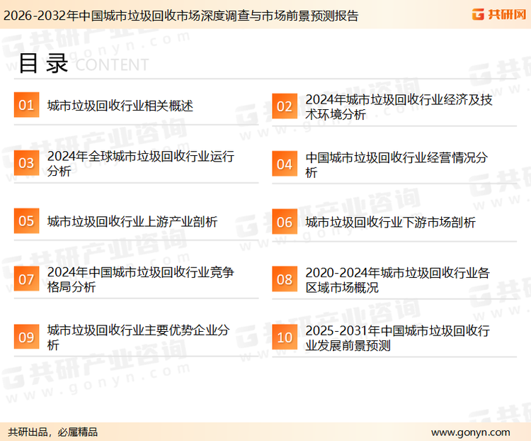
Task: Click the 06 chapter badge icon
Action: coord(285,222)
